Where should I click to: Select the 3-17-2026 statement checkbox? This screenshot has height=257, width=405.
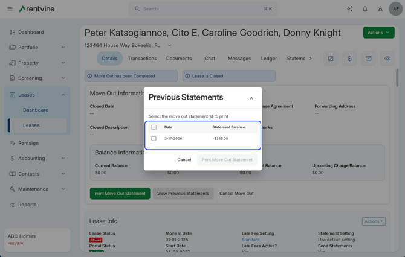pos(154,139)
